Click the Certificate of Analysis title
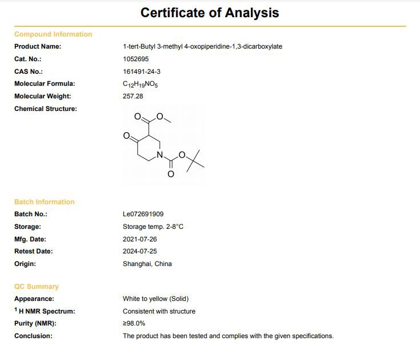This screenshot has width=420, height=349. [x=210, y=13]
